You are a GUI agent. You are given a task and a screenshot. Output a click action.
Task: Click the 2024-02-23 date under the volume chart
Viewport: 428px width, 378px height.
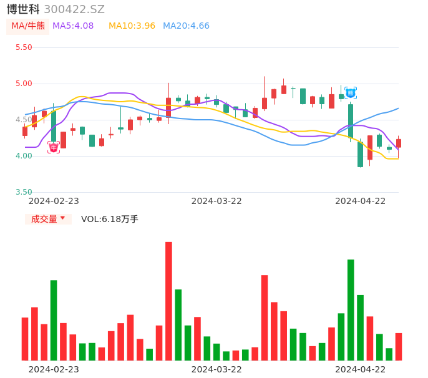[x=54, y=369]
